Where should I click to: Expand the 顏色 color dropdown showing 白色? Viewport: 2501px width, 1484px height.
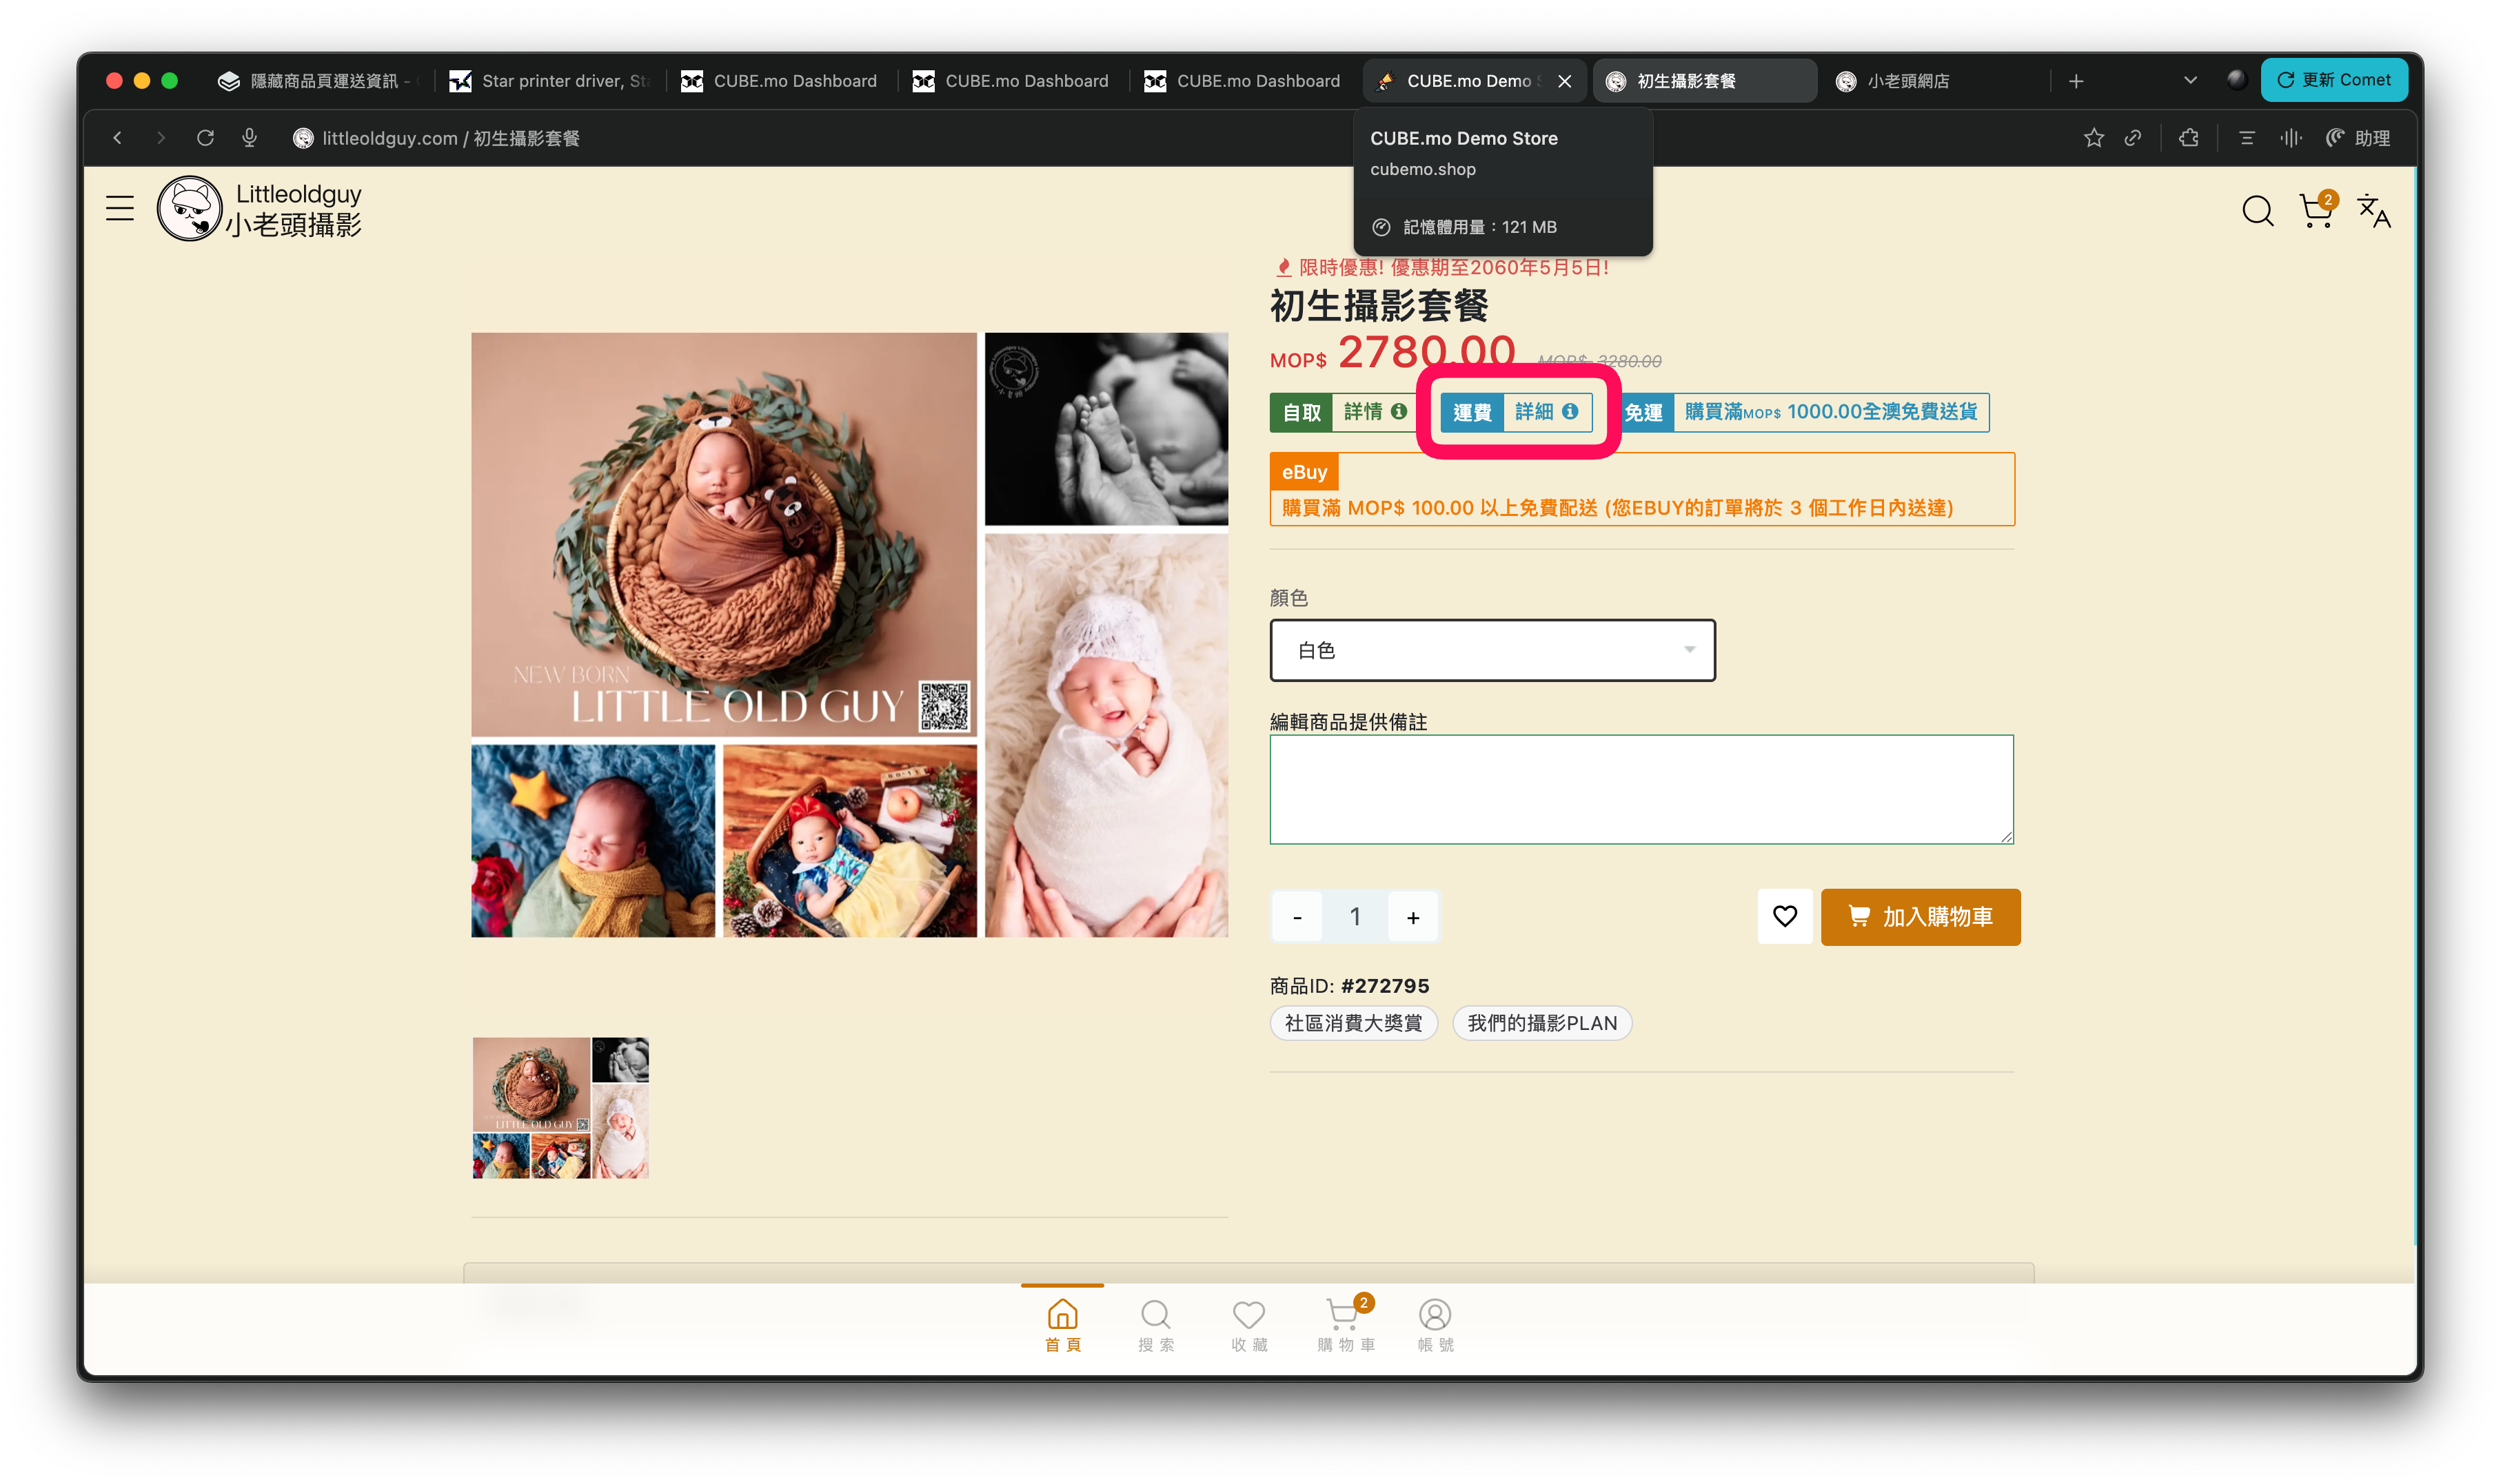[x=1492, y=650]
